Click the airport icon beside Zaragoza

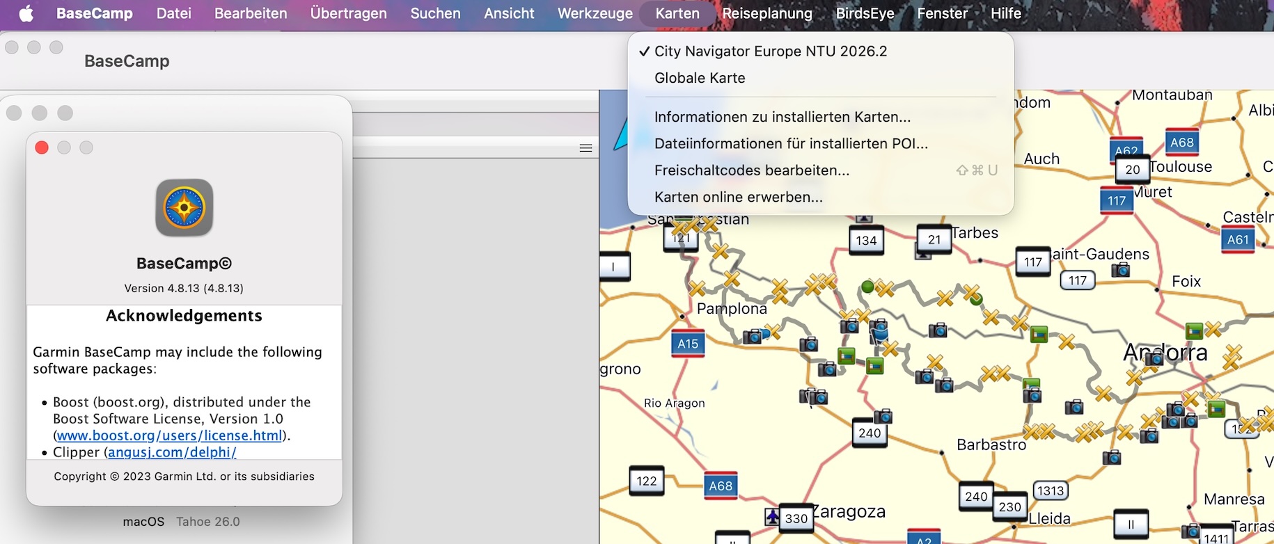coord(772,517)
